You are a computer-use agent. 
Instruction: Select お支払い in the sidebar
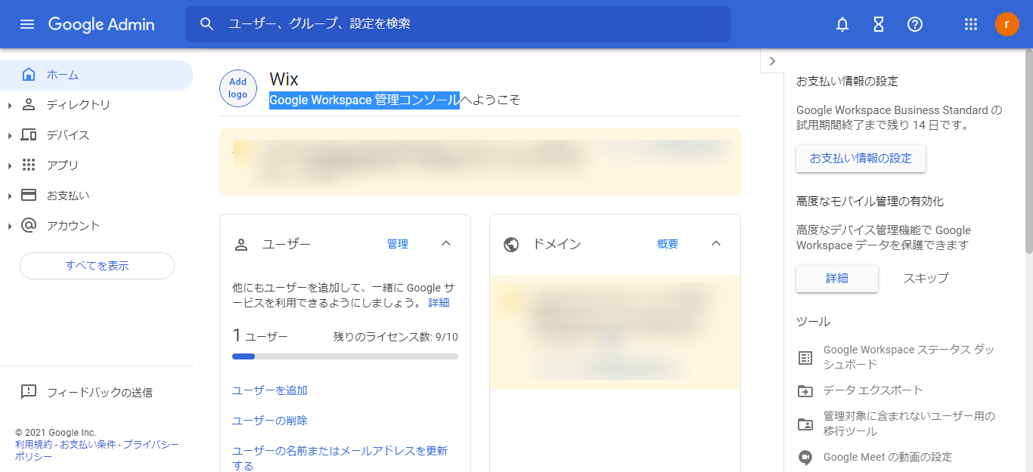click(97, 196)
